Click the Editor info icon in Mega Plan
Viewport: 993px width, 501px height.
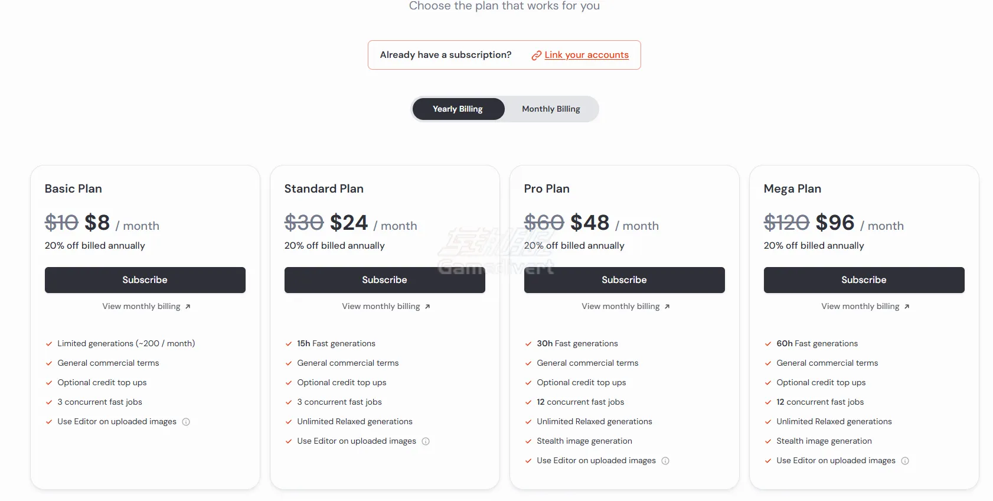(x=905, y=461)
